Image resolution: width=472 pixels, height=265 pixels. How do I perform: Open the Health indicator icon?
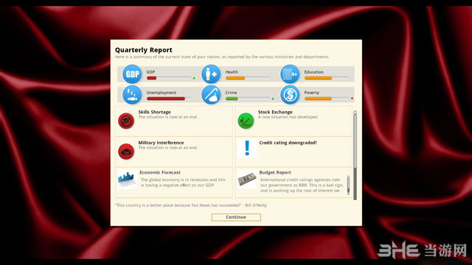coord(211,74)
